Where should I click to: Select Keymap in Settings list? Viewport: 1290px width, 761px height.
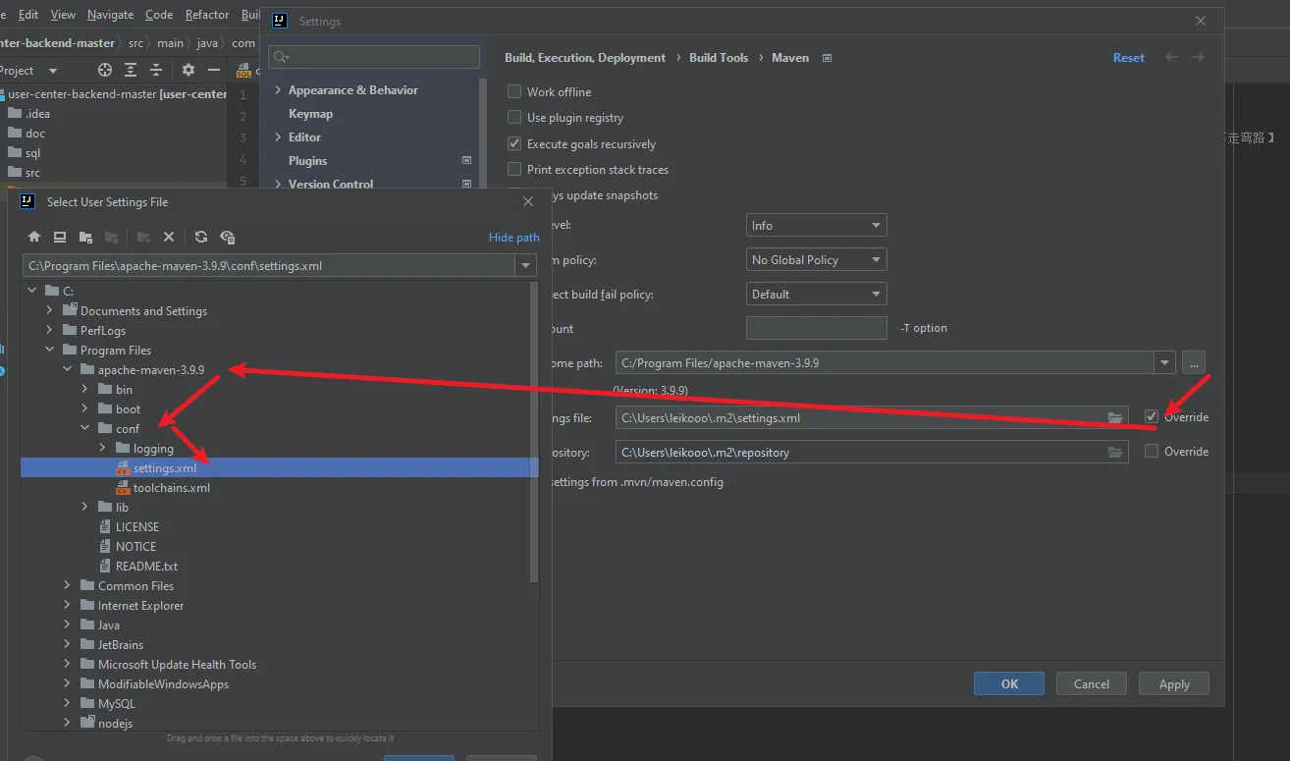[310, 114]
